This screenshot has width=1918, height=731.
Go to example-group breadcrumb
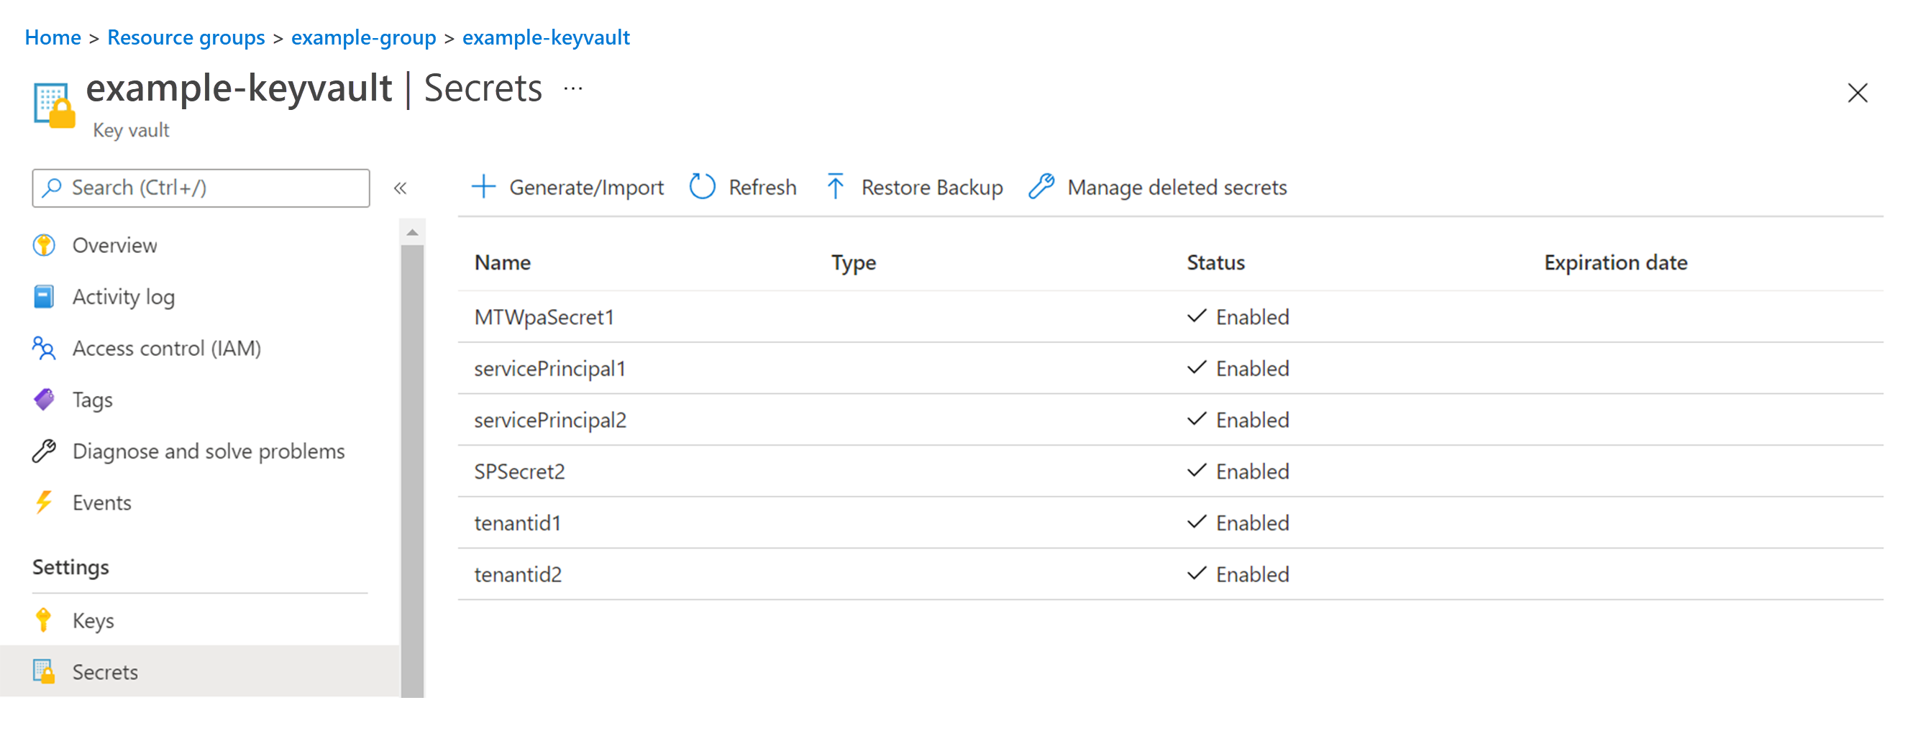point(363,37)
